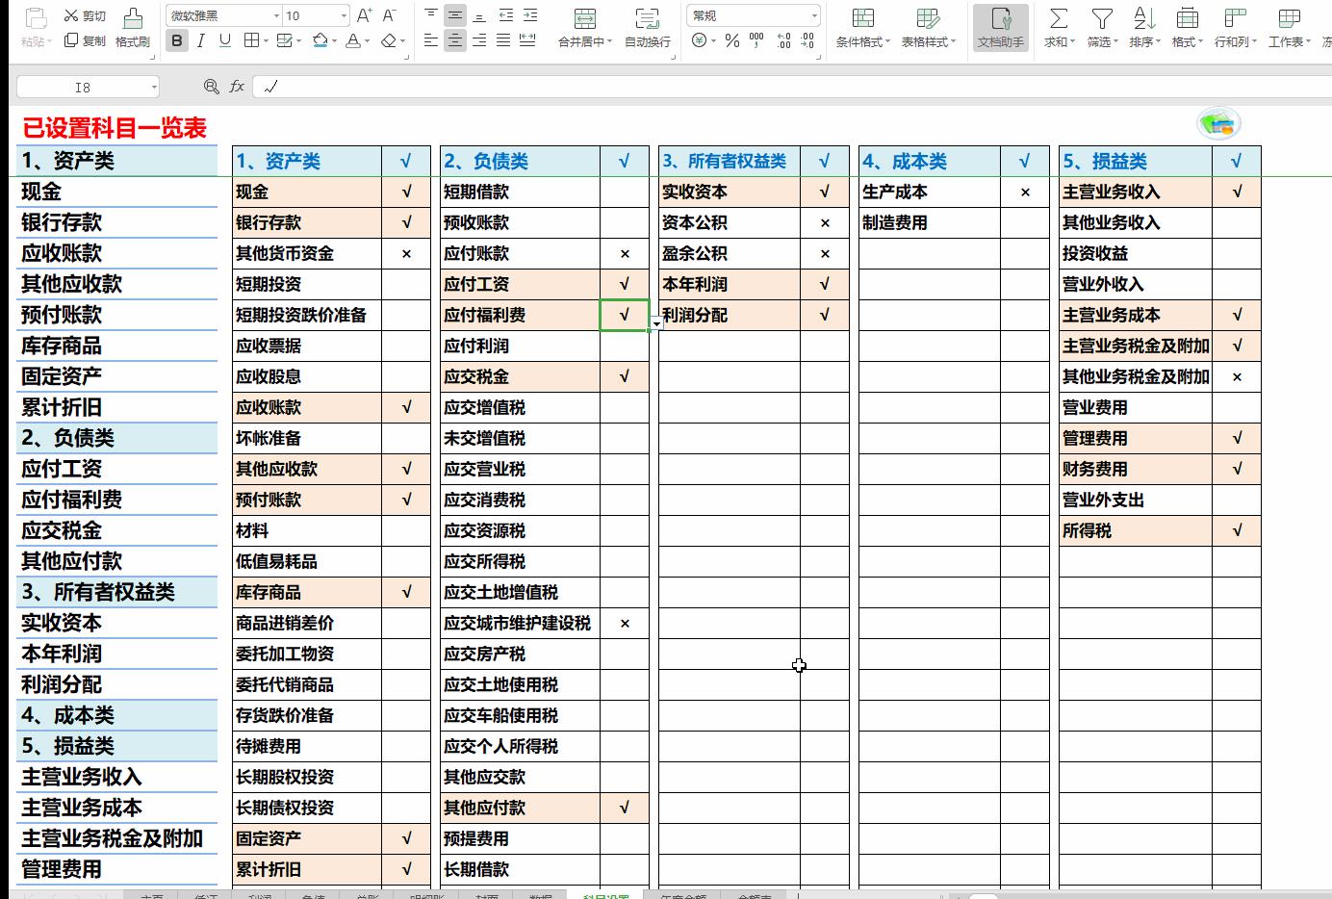
Task: Toggle bold formatting with the B icon
Action: [176, 40]
